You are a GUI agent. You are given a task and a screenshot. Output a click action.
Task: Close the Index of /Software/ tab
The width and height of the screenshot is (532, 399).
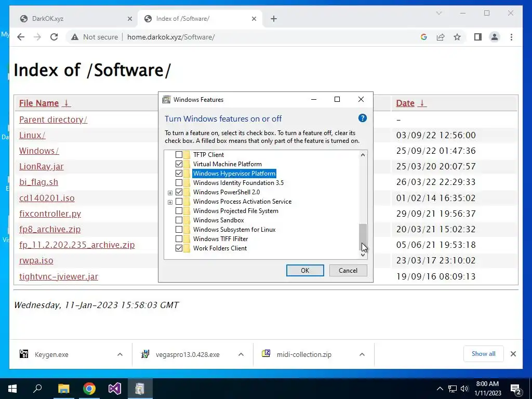tap(254, 19)
